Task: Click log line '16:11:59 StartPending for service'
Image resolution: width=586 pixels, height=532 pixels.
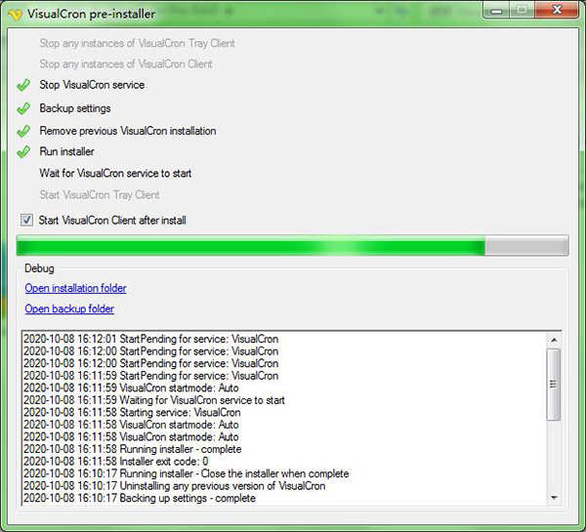Action: coord(151,376)
